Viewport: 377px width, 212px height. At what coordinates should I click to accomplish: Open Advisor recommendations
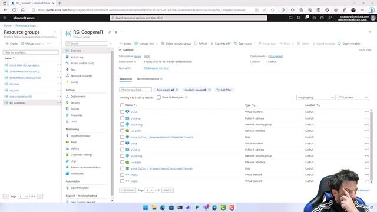[85, 167]
